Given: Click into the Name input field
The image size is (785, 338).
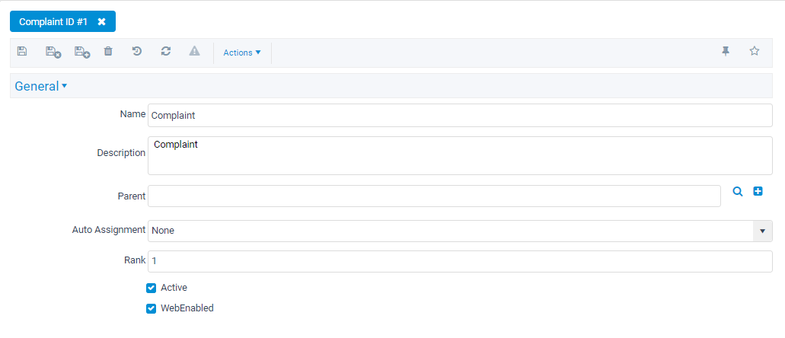Looking at the screenshot, I should 460,116.
